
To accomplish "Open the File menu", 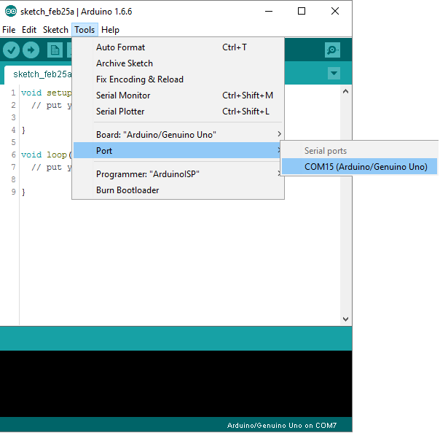I will pos(9,30).
